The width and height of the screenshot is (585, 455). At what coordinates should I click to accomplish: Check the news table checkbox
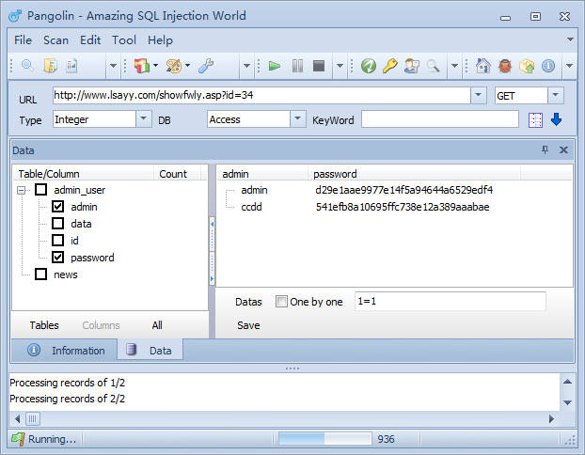[x=41, y=274]
